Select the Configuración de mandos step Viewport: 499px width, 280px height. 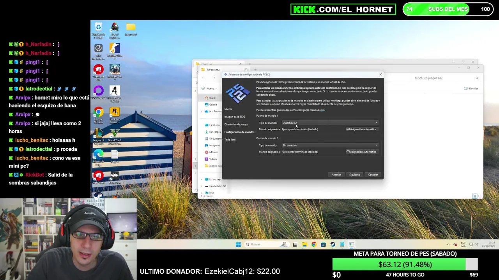point(239,132)
